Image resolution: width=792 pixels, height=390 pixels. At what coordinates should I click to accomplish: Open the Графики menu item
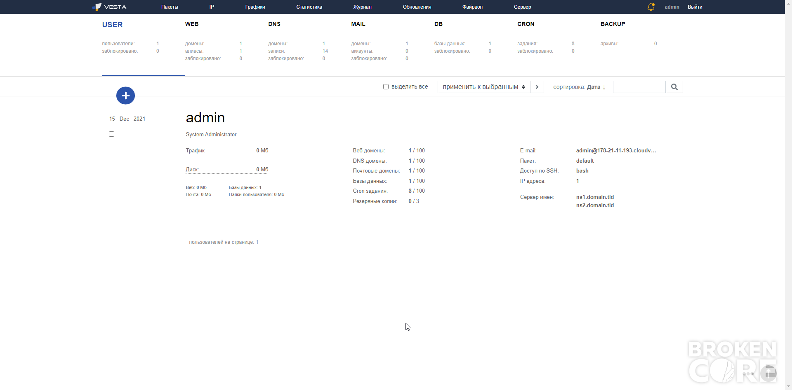click(x=255, y=7)
